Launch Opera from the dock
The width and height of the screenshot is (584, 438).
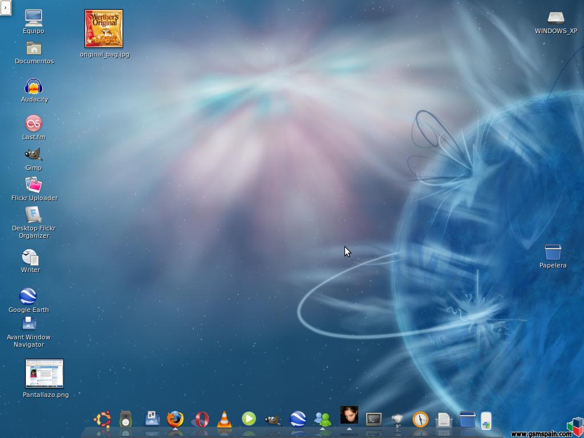click(201, 420)
